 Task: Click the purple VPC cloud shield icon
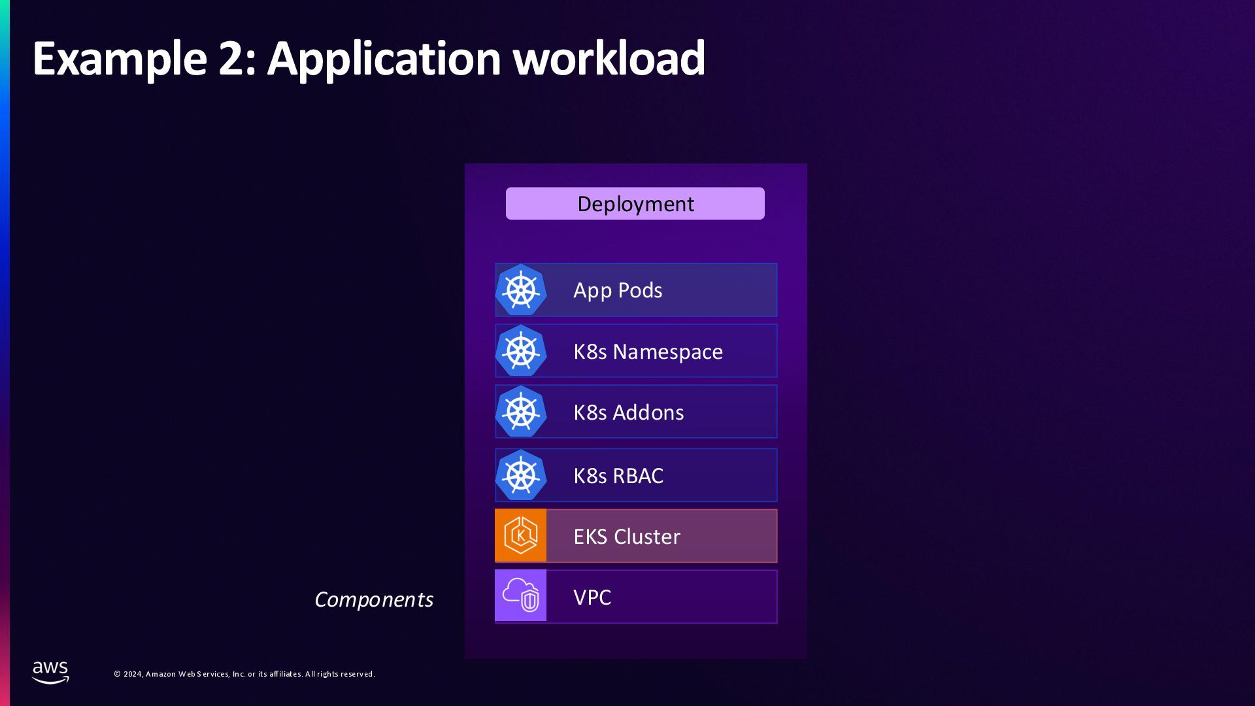520,596
